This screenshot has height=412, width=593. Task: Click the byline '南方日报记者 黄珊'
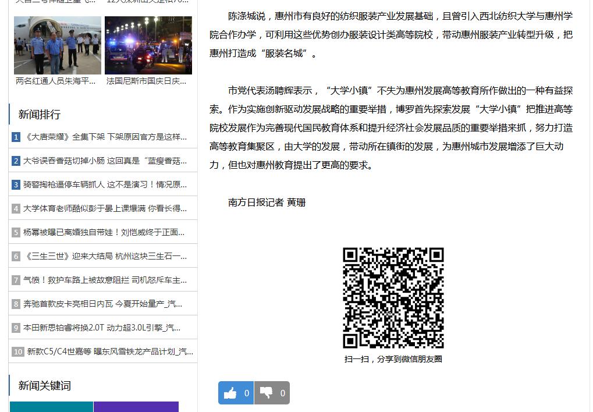(x=267, y=203)
